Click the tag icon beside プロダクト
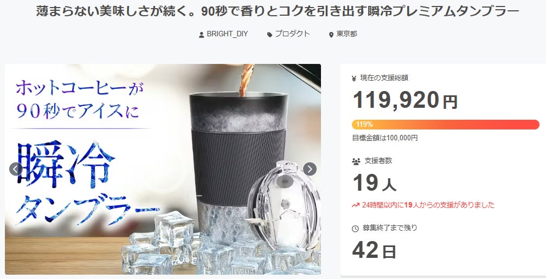 (269, 35)
